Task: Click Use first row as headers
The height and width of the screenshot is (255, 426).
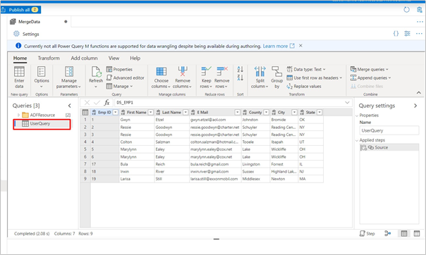Action: coord(314,78)
